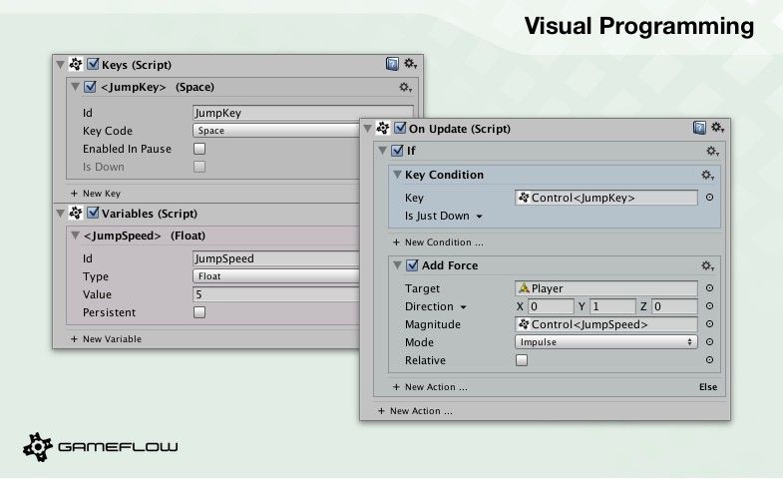Enable the Persistent checkbox
Screen dimensions: 783x479
[x=199, y=312]
